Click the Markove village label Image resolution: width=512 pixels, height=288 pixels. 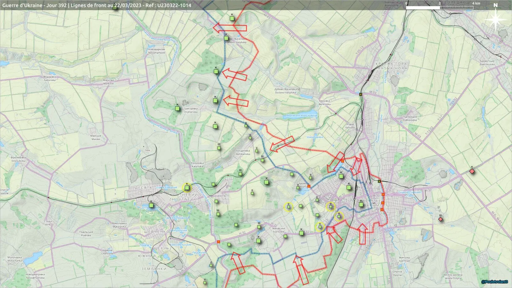[x=108, y=82]
